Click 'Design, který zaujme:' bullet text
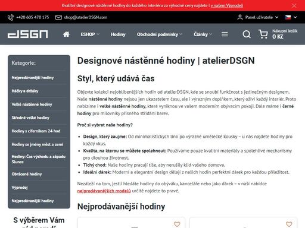 click(x=105, y=137)
